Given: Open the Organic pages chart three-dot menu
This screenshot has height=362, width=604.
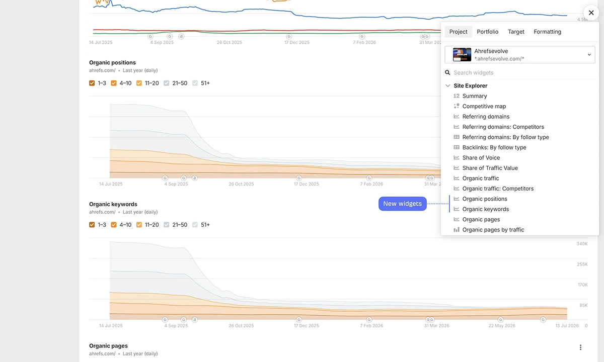Looking at the screenshot, I should click(x=580, y=347).
